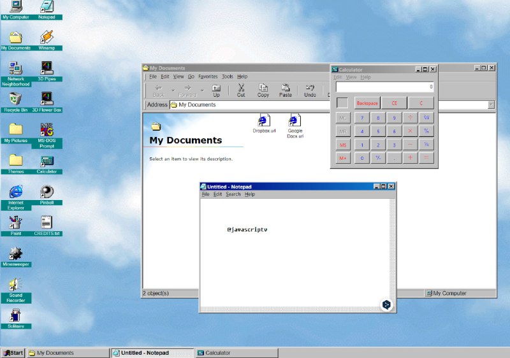Click the plus button in Calculator
Viewport: 510px width, 358px height.
point(410,158)
